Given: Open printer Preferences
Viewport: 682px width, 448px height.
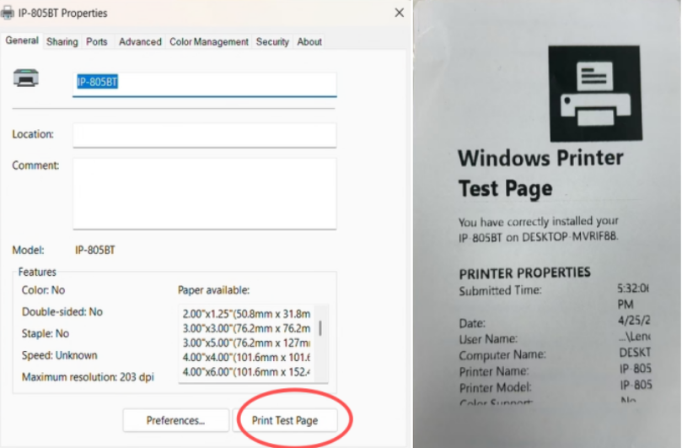Looking at the screenshot, I should click(x=175, y=420).
